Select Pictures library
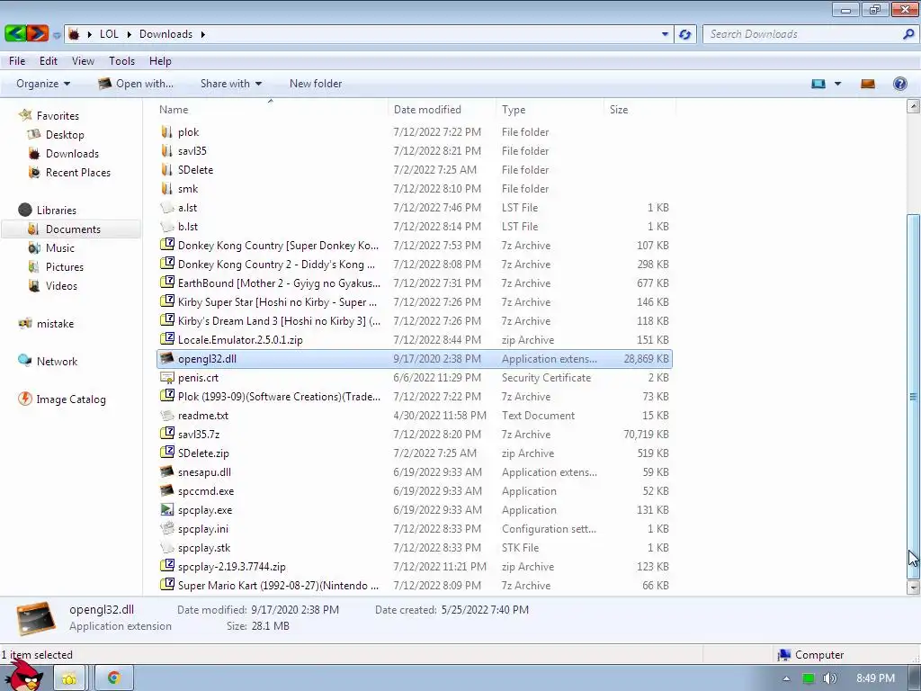 (x=64, y=266)
